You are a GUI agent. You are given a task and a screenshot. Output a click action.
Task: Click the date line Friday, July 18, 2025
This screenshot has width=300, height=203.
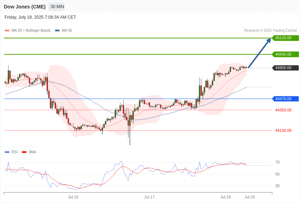click(40, 17)
